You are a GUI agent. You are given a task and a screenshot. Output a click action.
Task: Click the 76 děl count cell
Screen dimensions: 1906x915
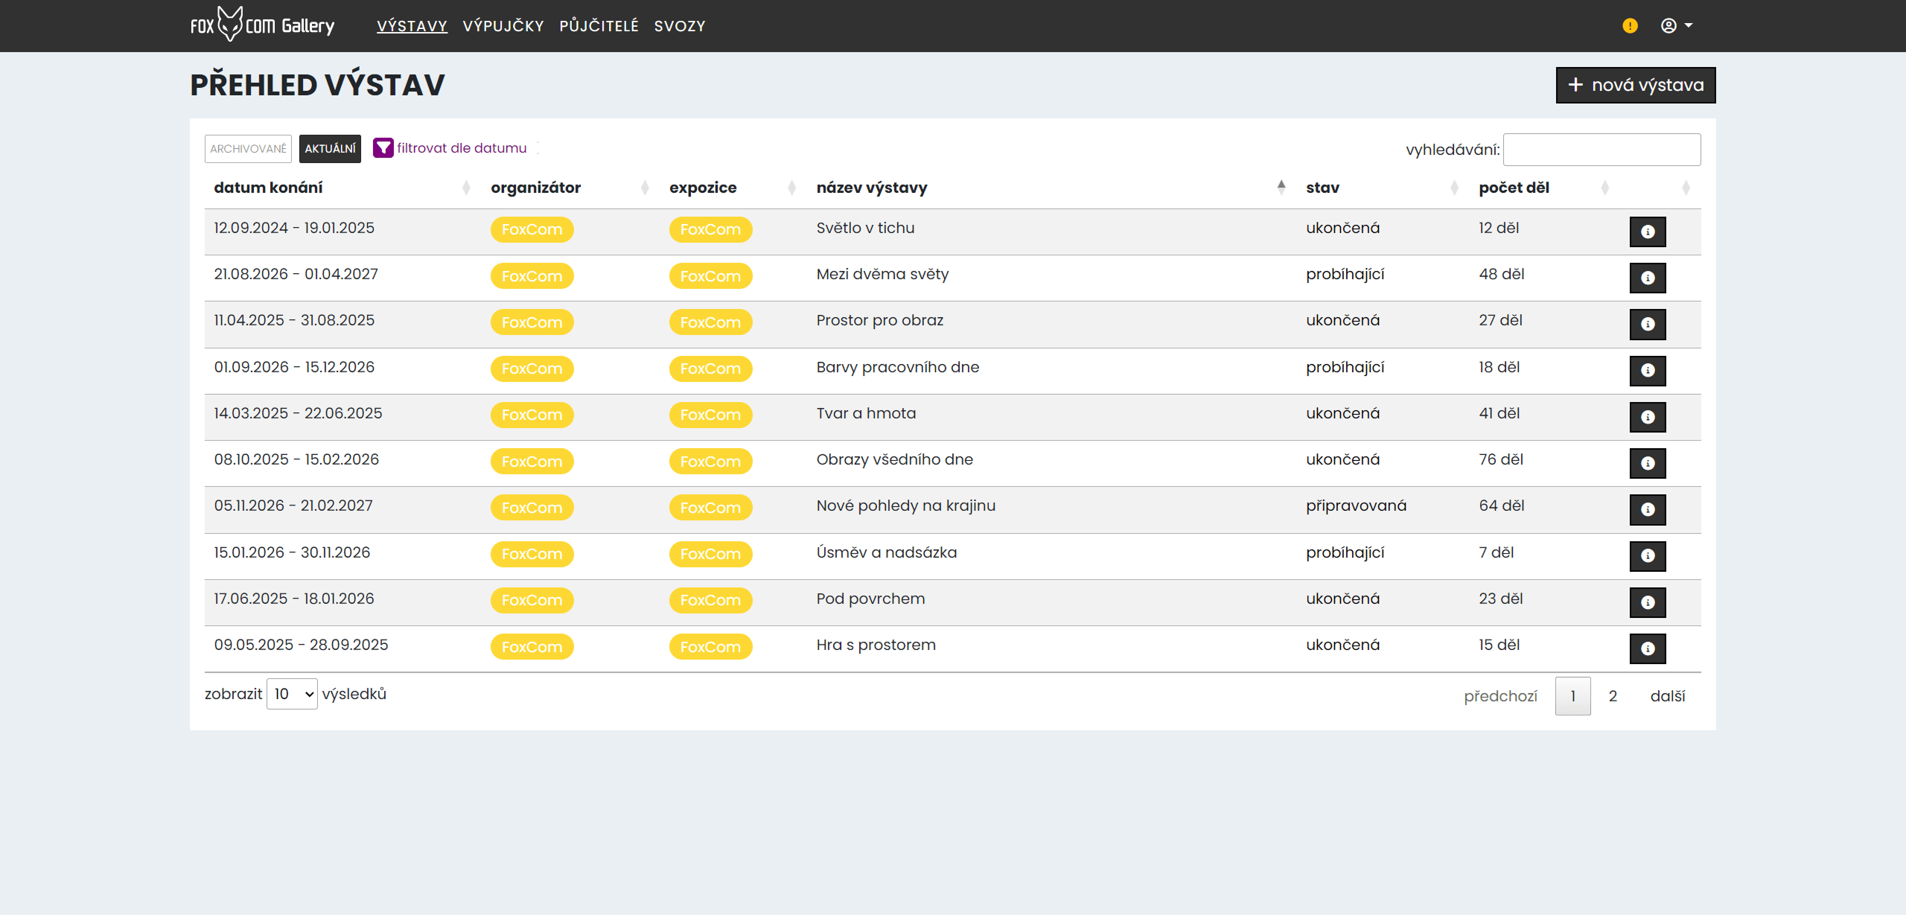pyautogui.click(x=1501, y=459)
